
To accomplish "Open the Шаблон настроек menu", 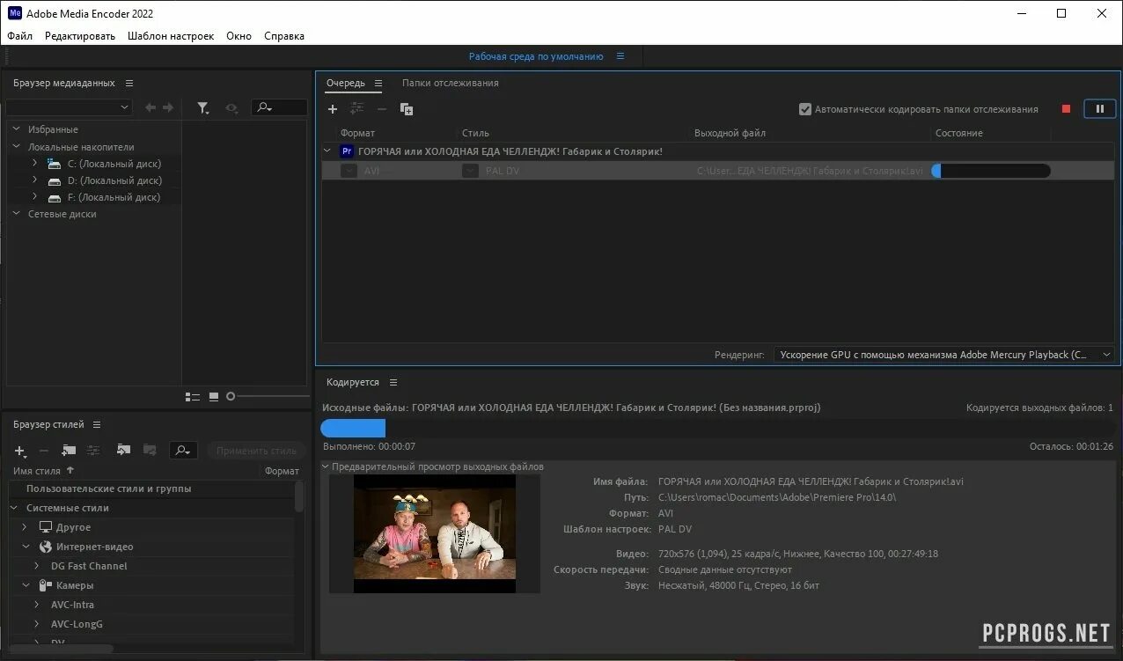I will click(x=171, y=36).
